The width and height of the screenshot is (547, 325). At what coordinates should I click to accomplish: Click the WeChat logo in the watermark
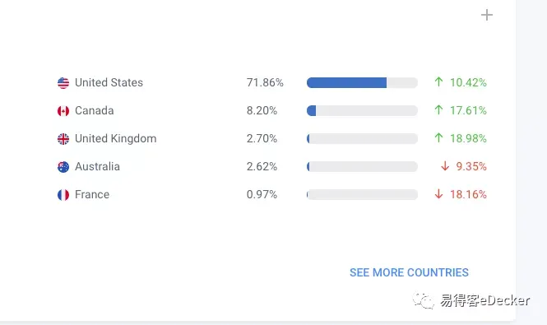[424, 300]
